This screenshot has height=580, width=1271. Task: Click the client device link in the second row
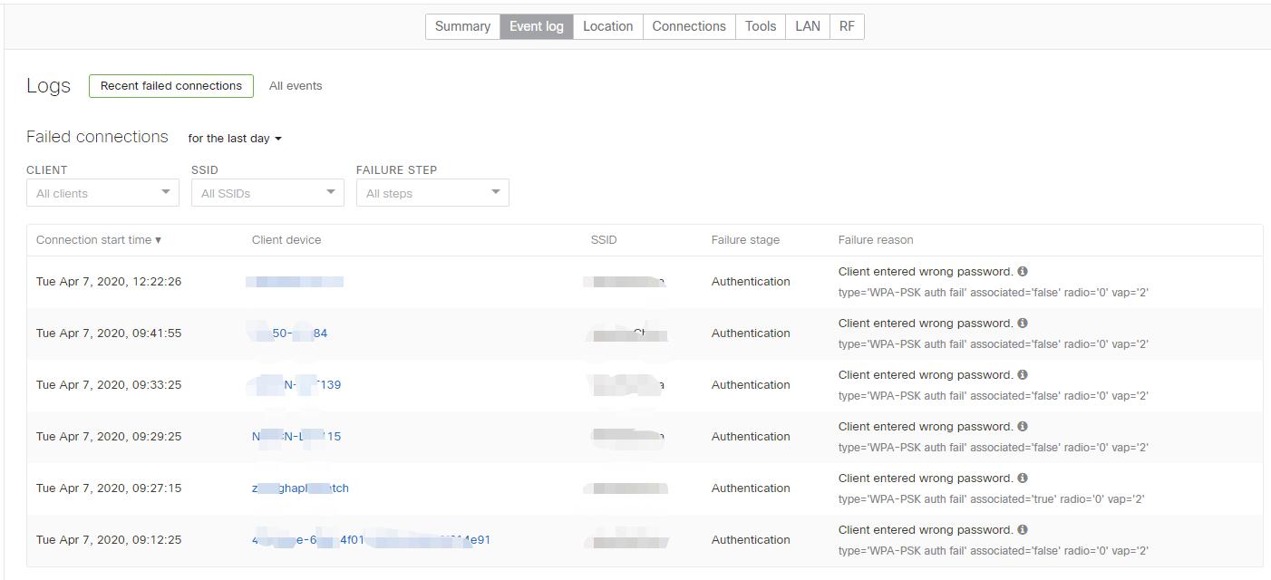289,333
